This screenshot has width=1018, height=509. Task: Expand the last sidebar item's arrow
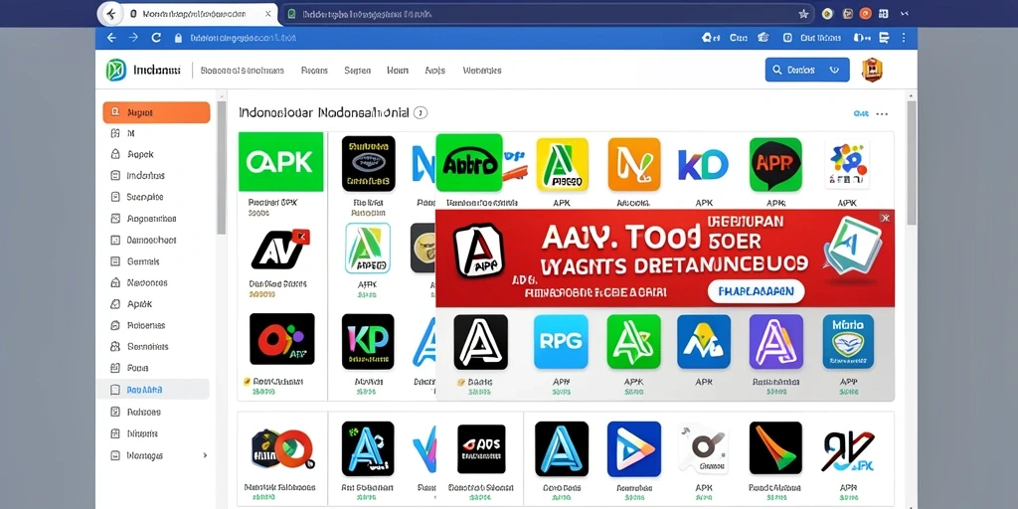click(205, 455)
